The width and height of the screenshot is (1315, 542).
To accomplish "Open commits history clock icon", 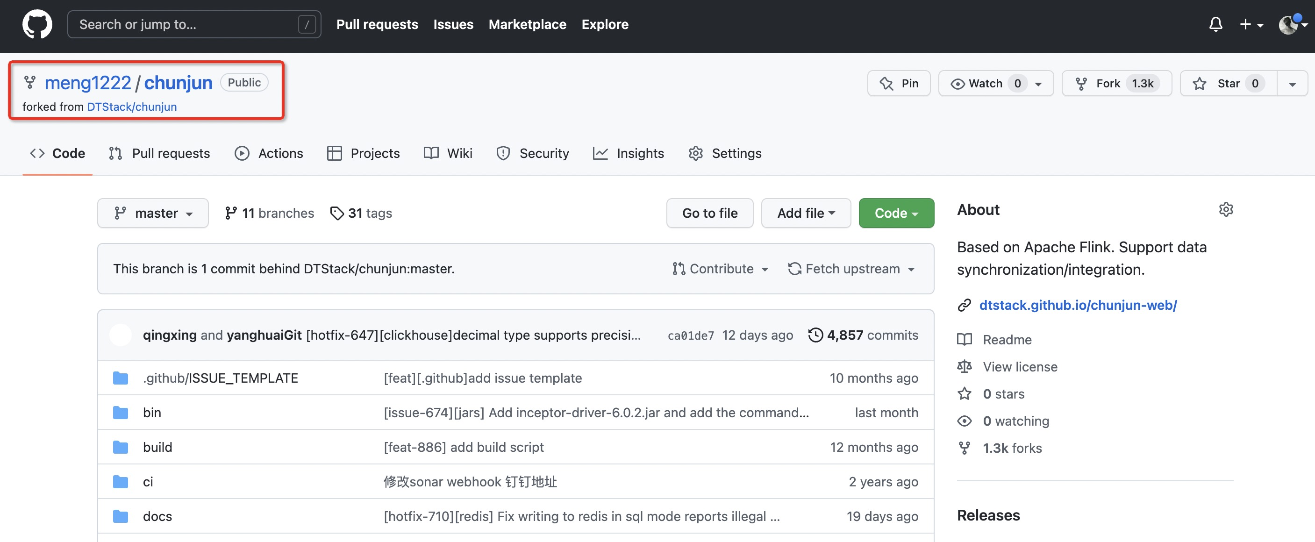I will tap(815, 335).
